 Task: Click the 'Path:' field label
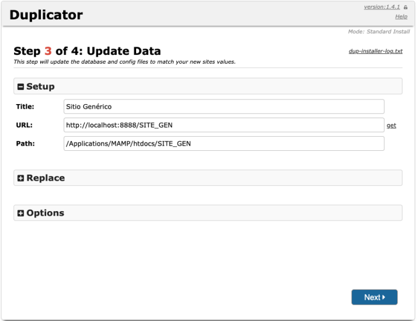tap(25, 143)
